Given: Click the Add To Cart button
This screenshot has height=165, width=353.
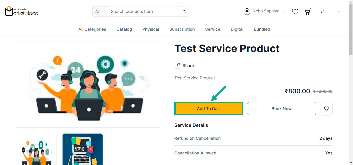Looking at the screenshot, I should click(209, 109).
